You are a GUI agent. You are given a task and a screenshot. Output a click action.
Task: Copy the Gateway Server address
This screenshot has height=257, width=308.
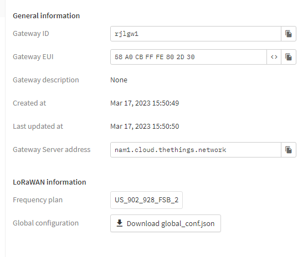(x=289, y=150)
